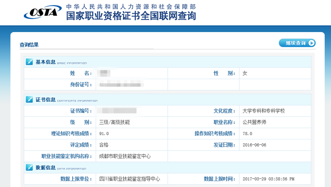
Task: Click the OSTA logo
Action: click(43, 12)
